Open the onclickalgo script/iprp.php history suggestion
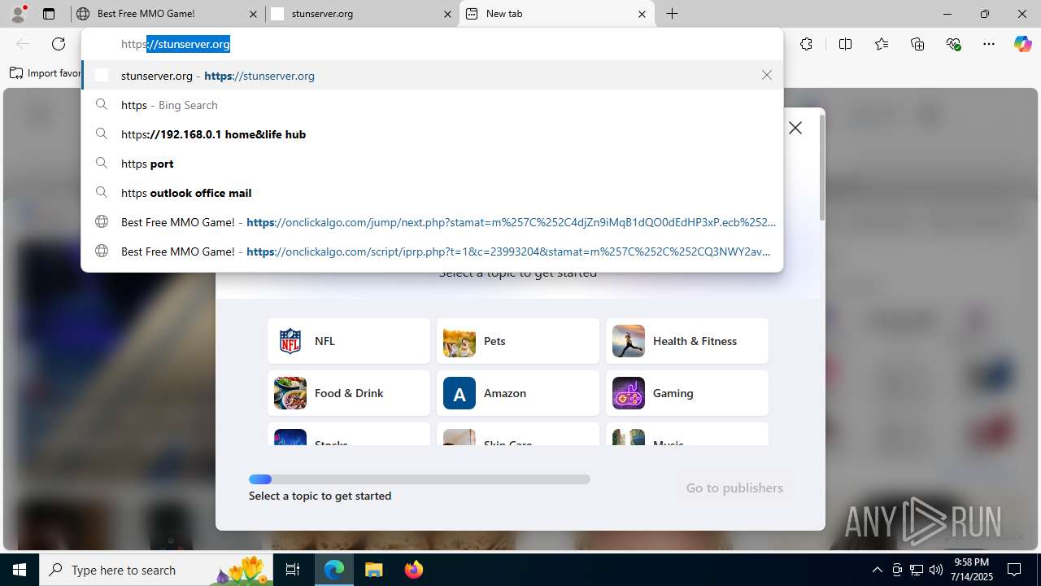This screenshot has height=586, width=1041. [432, 251]
